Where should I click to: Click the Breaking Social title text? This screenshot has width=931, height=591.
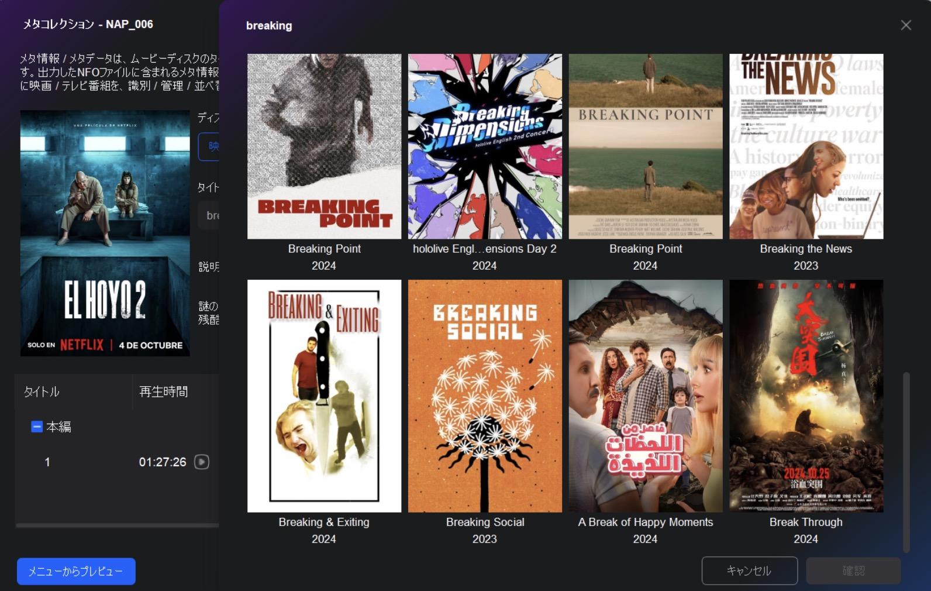pos(485,522)
